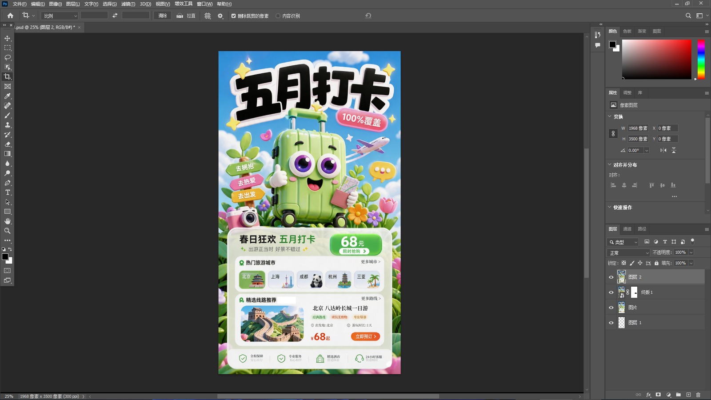Click the 清除 button
The height and width of the screenshot is (400, 711).
point(163,16)
